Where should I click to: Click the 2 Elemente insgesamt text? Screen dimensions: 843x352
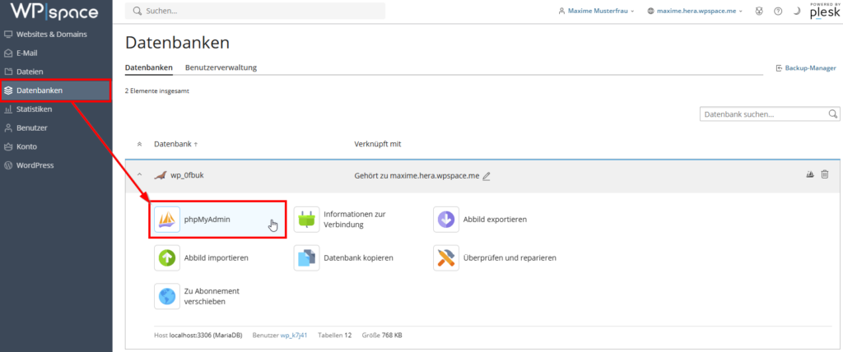point(157,91)
